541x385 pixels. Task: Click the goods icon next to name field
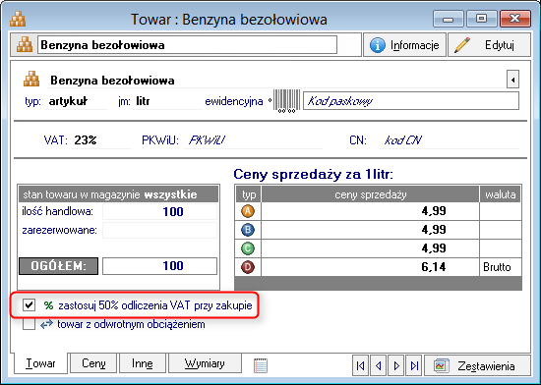(25, 45)
